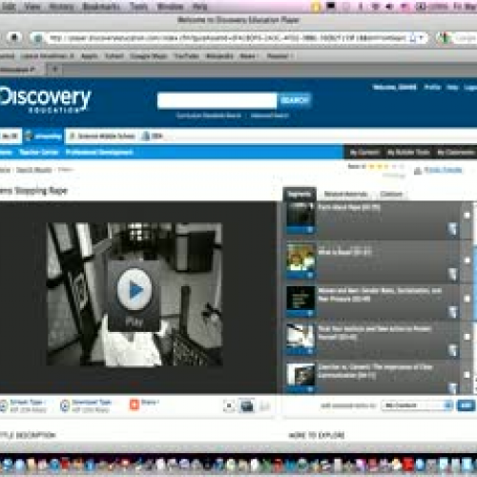Image resolution: width=477 pixels, height=477 pixels.
Task: Open the History menu in menu bar
Action: (x=61, y=7)
